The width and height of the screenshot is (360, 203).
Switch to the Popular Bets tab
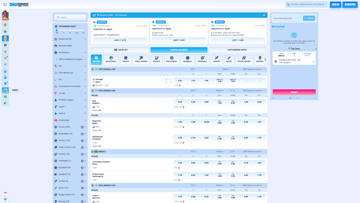pos(179,50)
